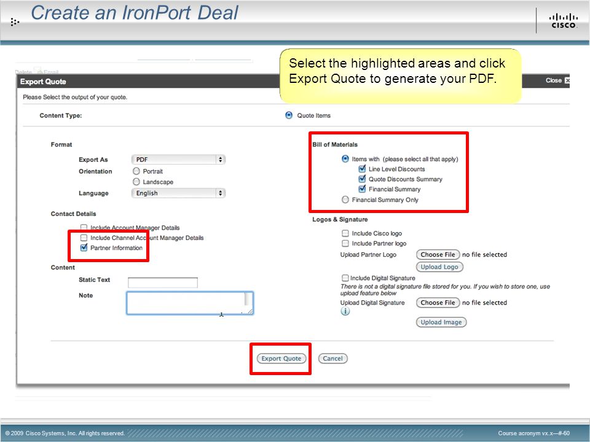Click the Upload Logo button
Screen dimensions: 590x442
point(439,267)
